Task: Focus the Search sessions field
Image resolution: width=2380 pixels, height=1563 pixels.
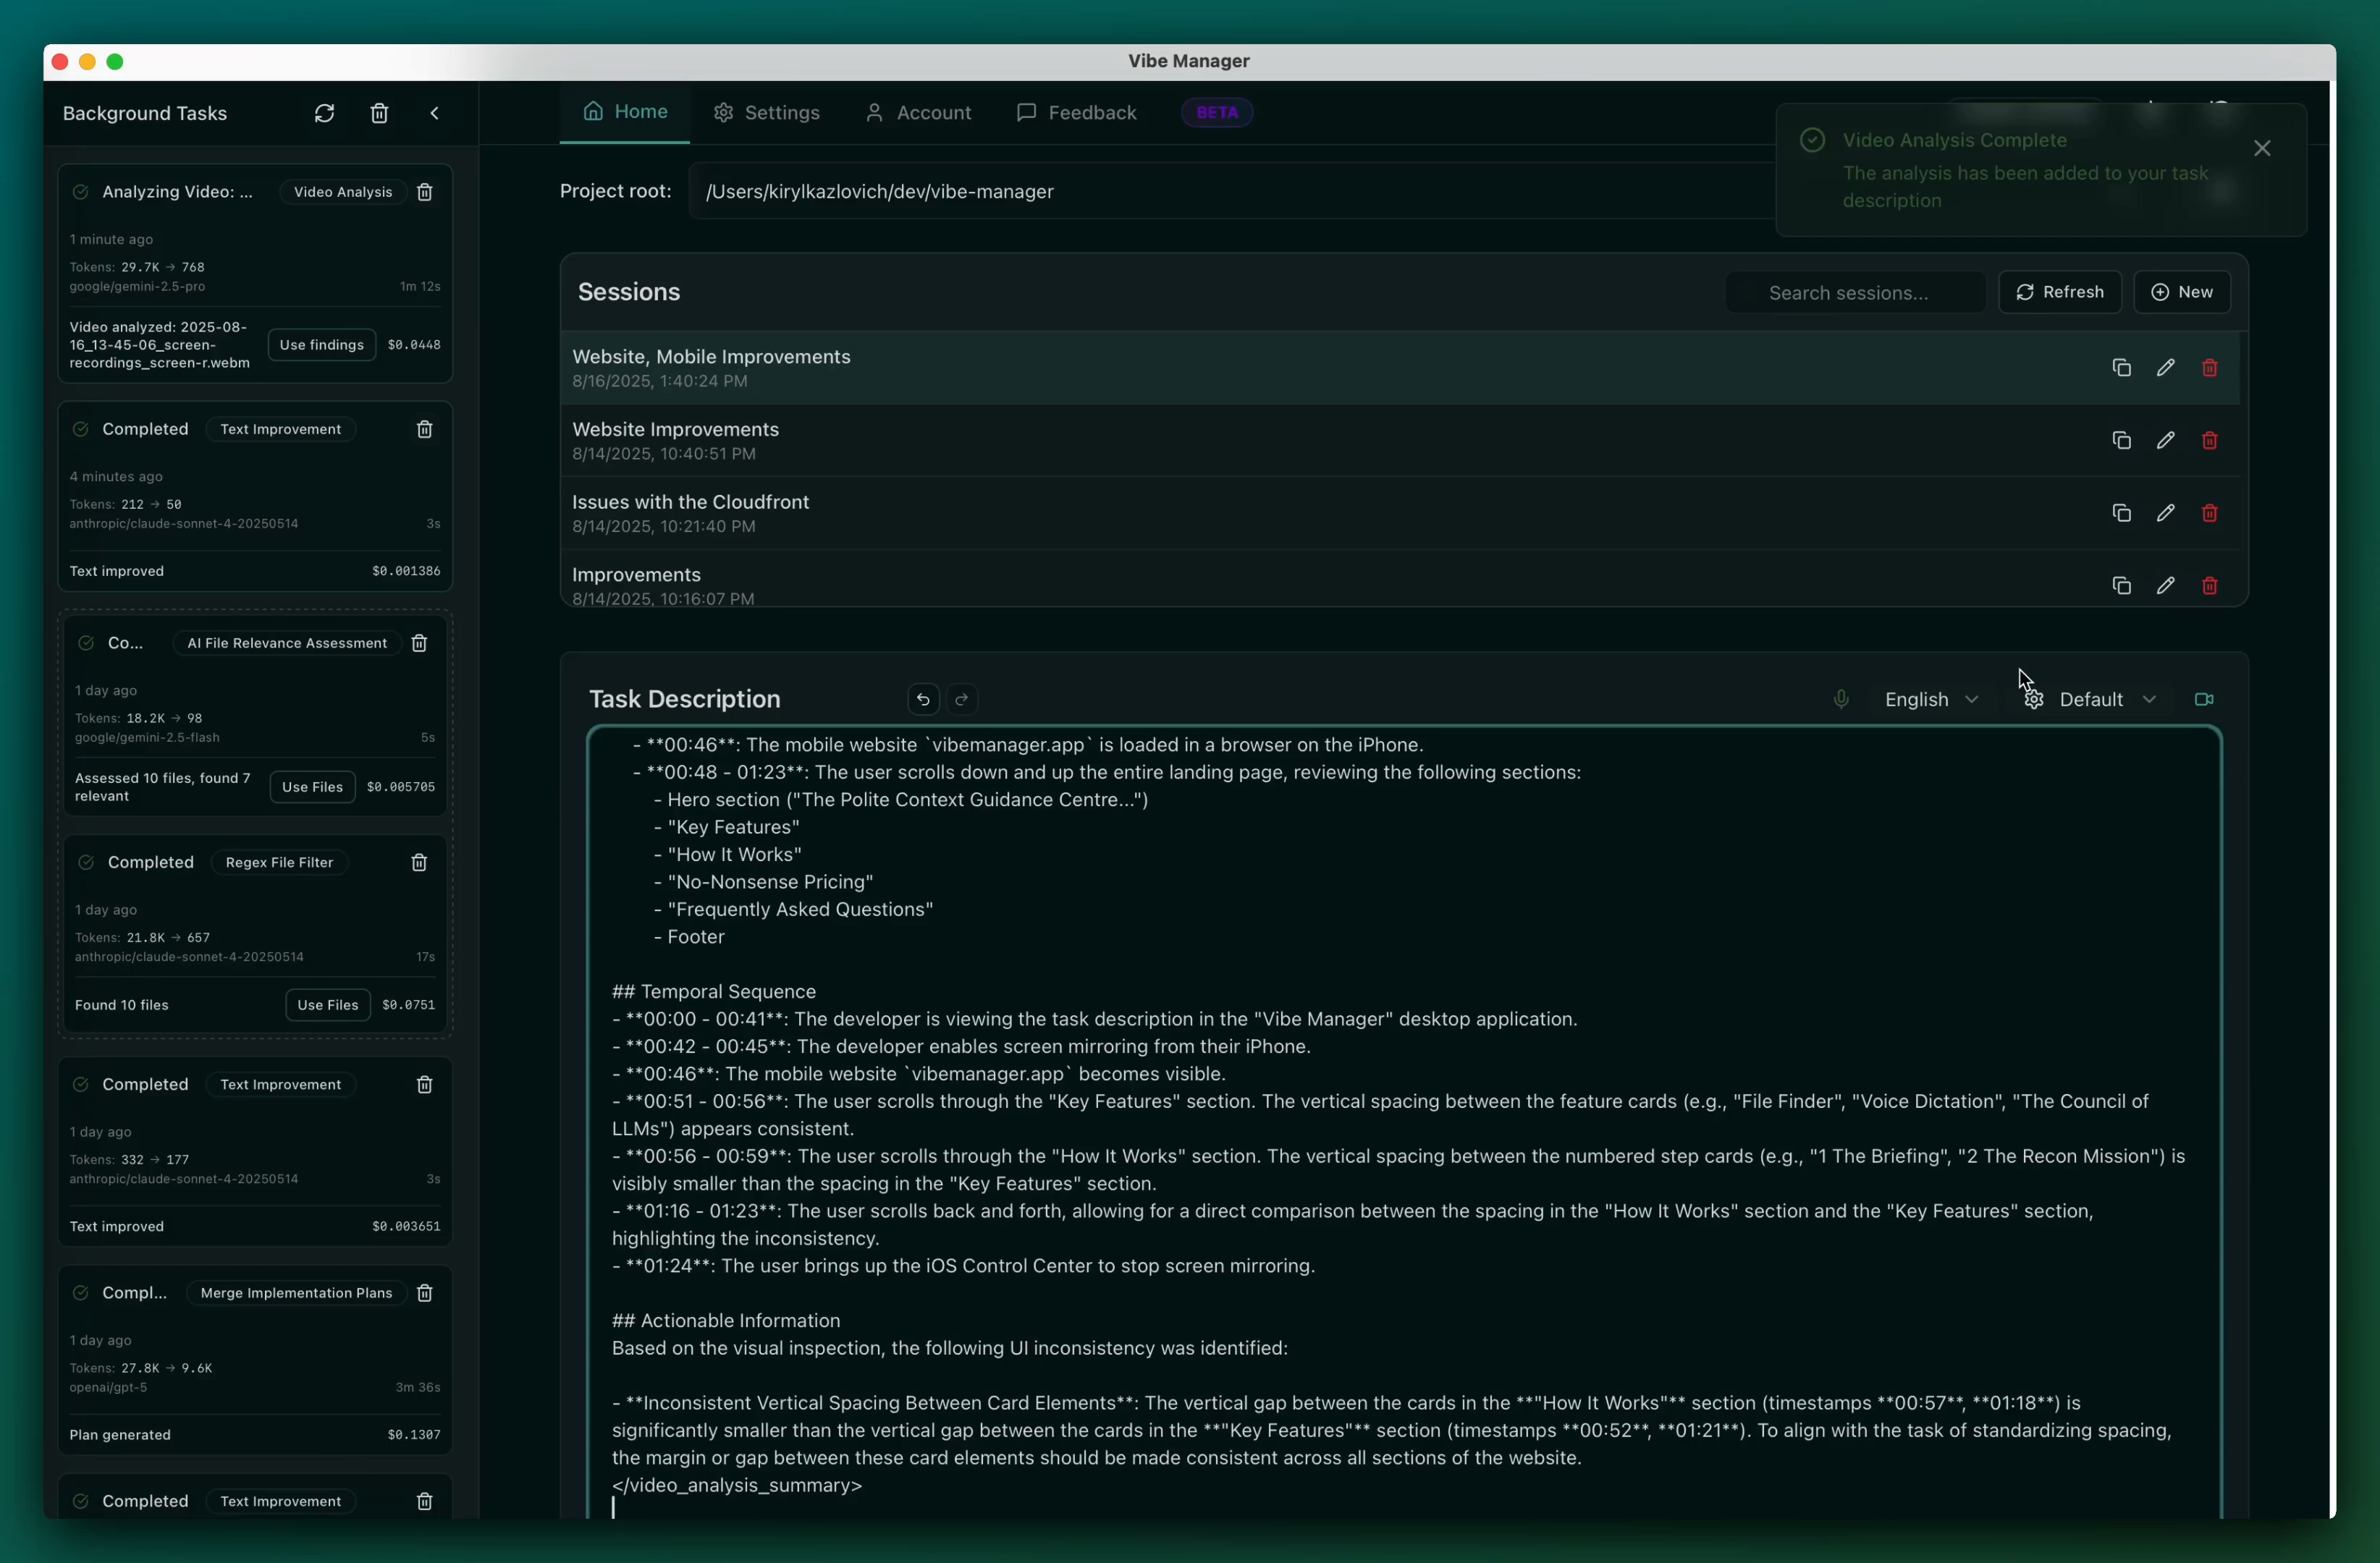Action: tap(1855, 293)
